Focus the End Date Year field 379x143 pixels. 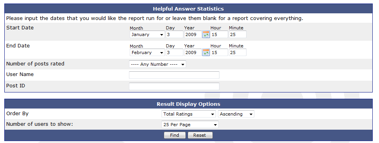(193, 52)
